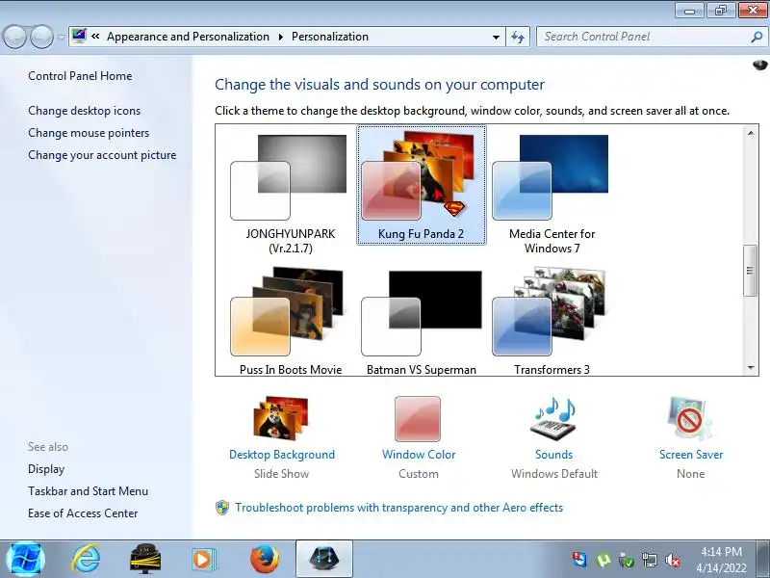Click the muted volume tray icon
Screen dimensions: 770x578
pyautogui.click(x=673, y=560)
